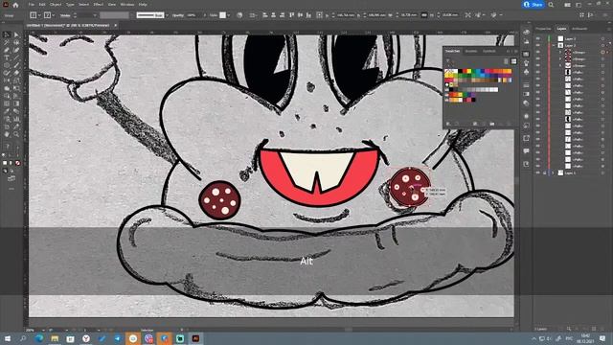
Task: Open the Brushes panel icon in the dock
Action: 526,62
